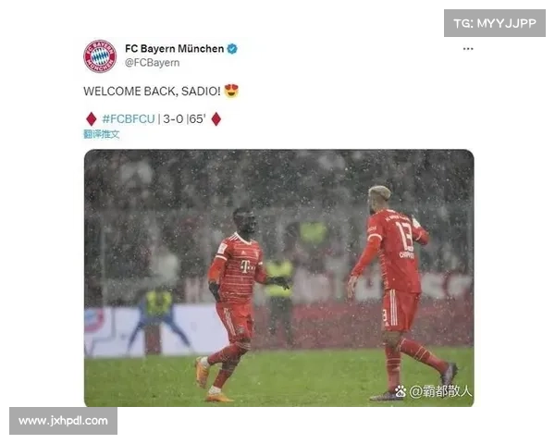Click the number 13 jersey in photo
The image size is (555, 444).
pyautogui.click(x=404, y=236)
